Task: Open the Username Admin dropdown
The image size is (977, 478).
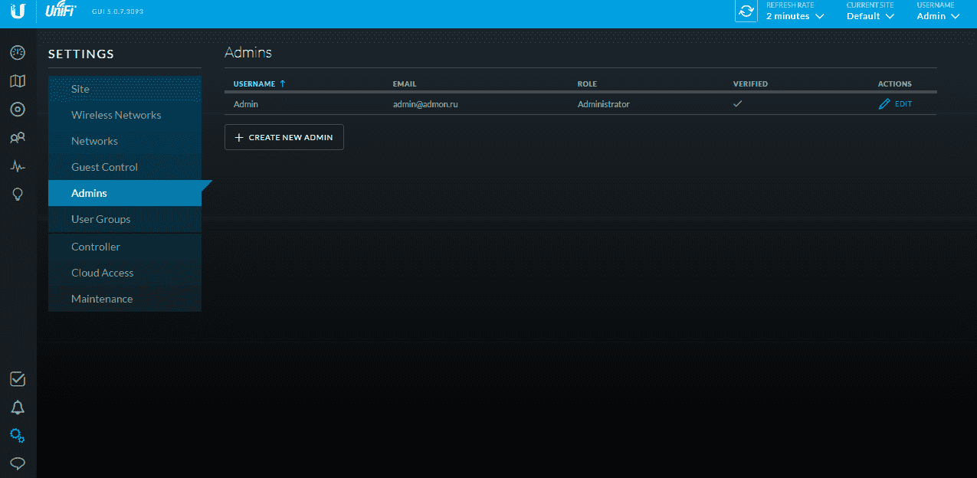Action: [938, 16]
